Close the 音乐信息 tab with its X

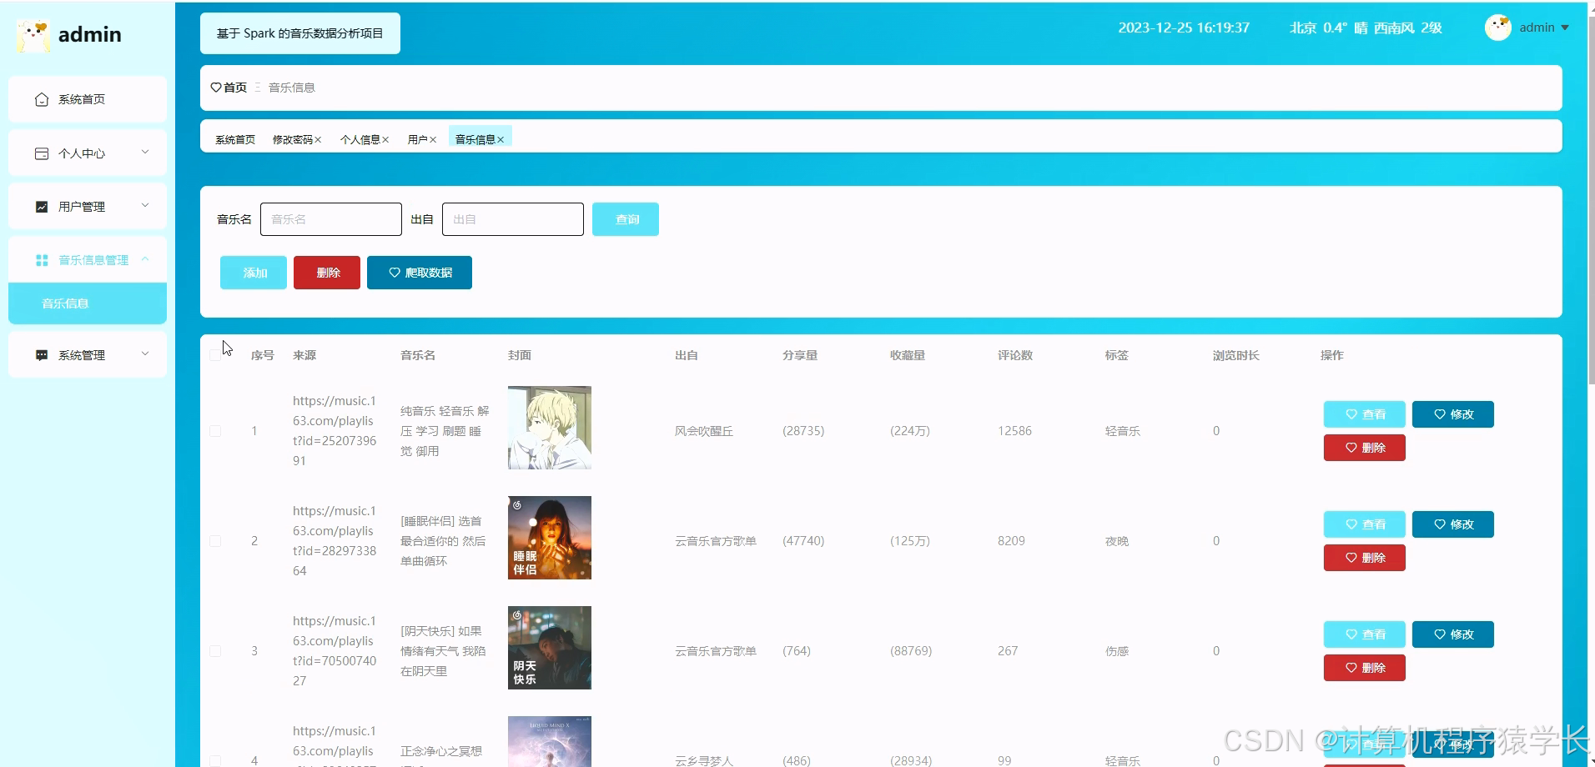click(x=501, y=140)
